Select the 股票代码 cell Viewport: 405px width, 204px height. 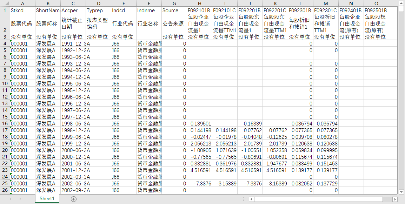pyautogui.click(x=22, y=23)
